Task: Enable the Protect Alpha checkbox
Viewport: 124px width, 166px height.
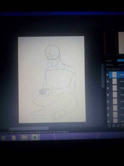Action: click(108, 69)
